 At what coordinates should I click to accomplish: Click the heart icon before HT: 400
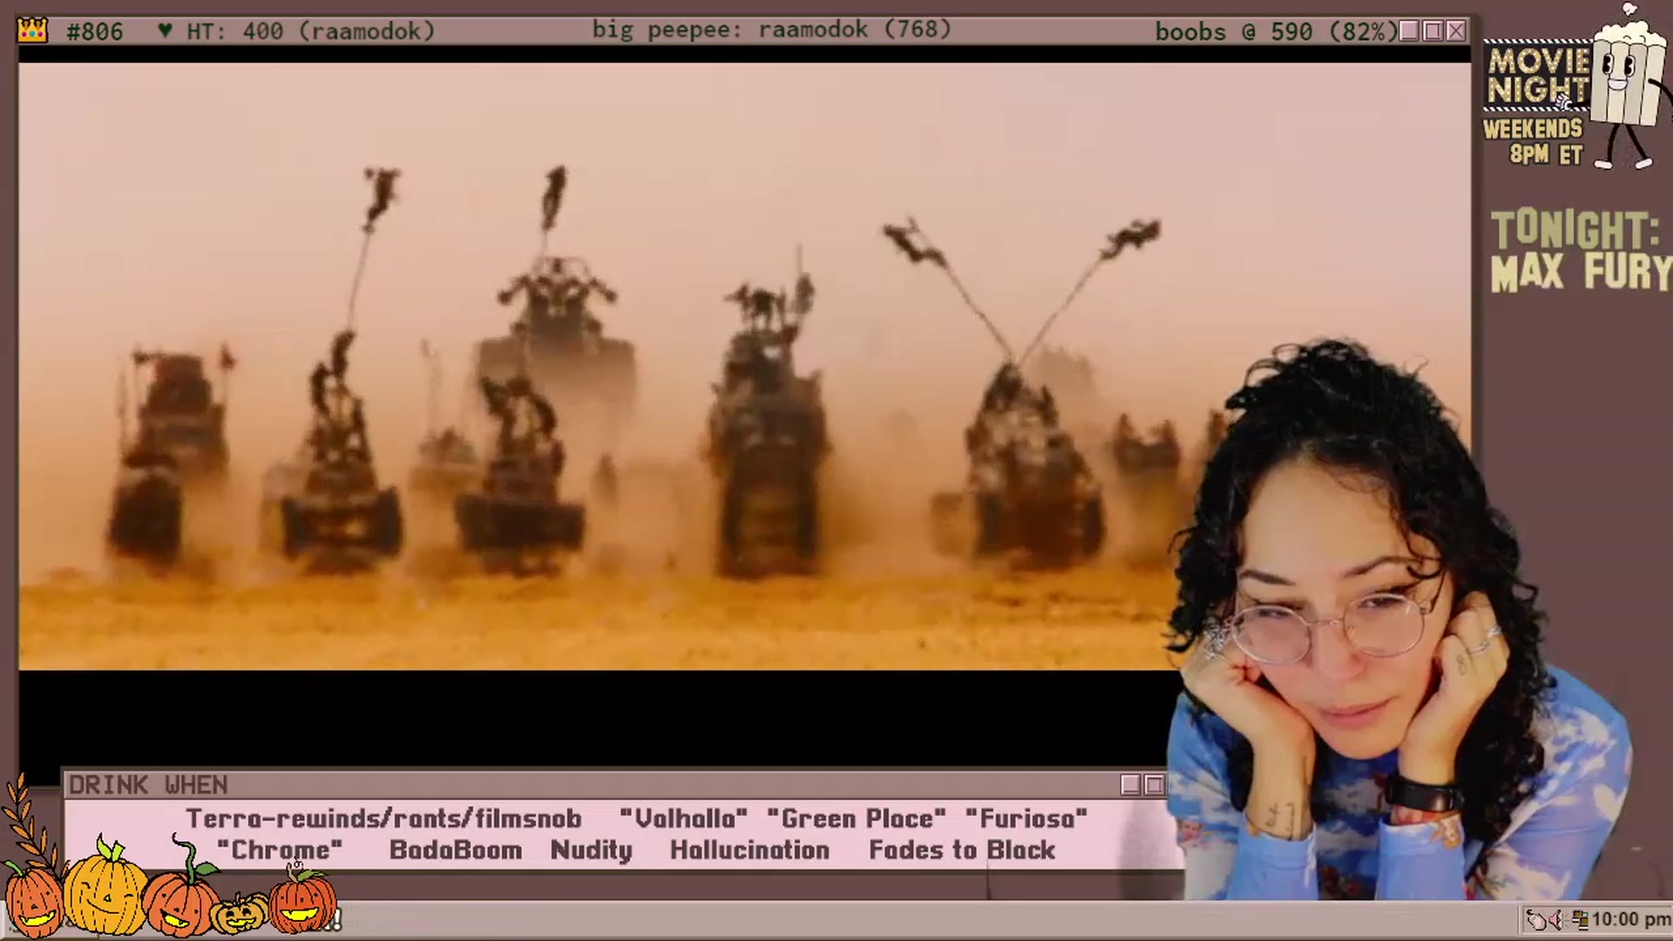(x=165, y=31)
